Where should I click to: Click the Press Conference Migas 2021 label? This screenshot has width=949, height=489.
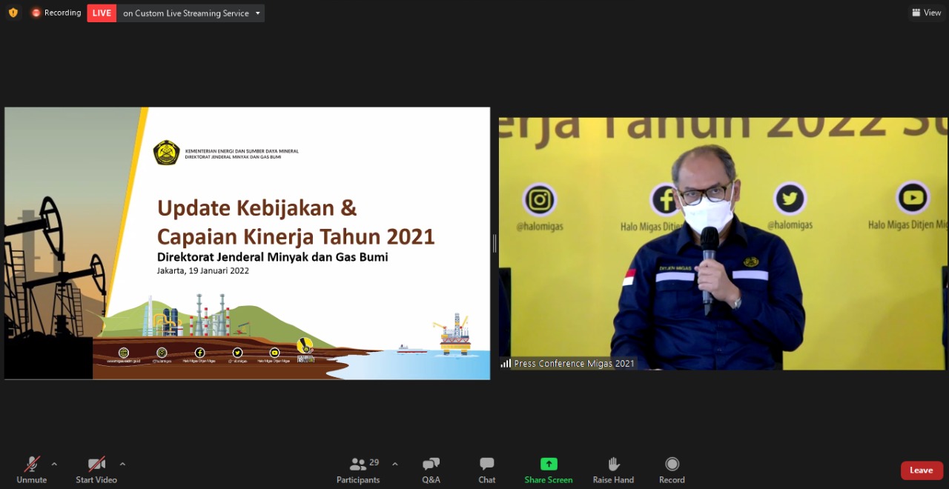point(573,363)
